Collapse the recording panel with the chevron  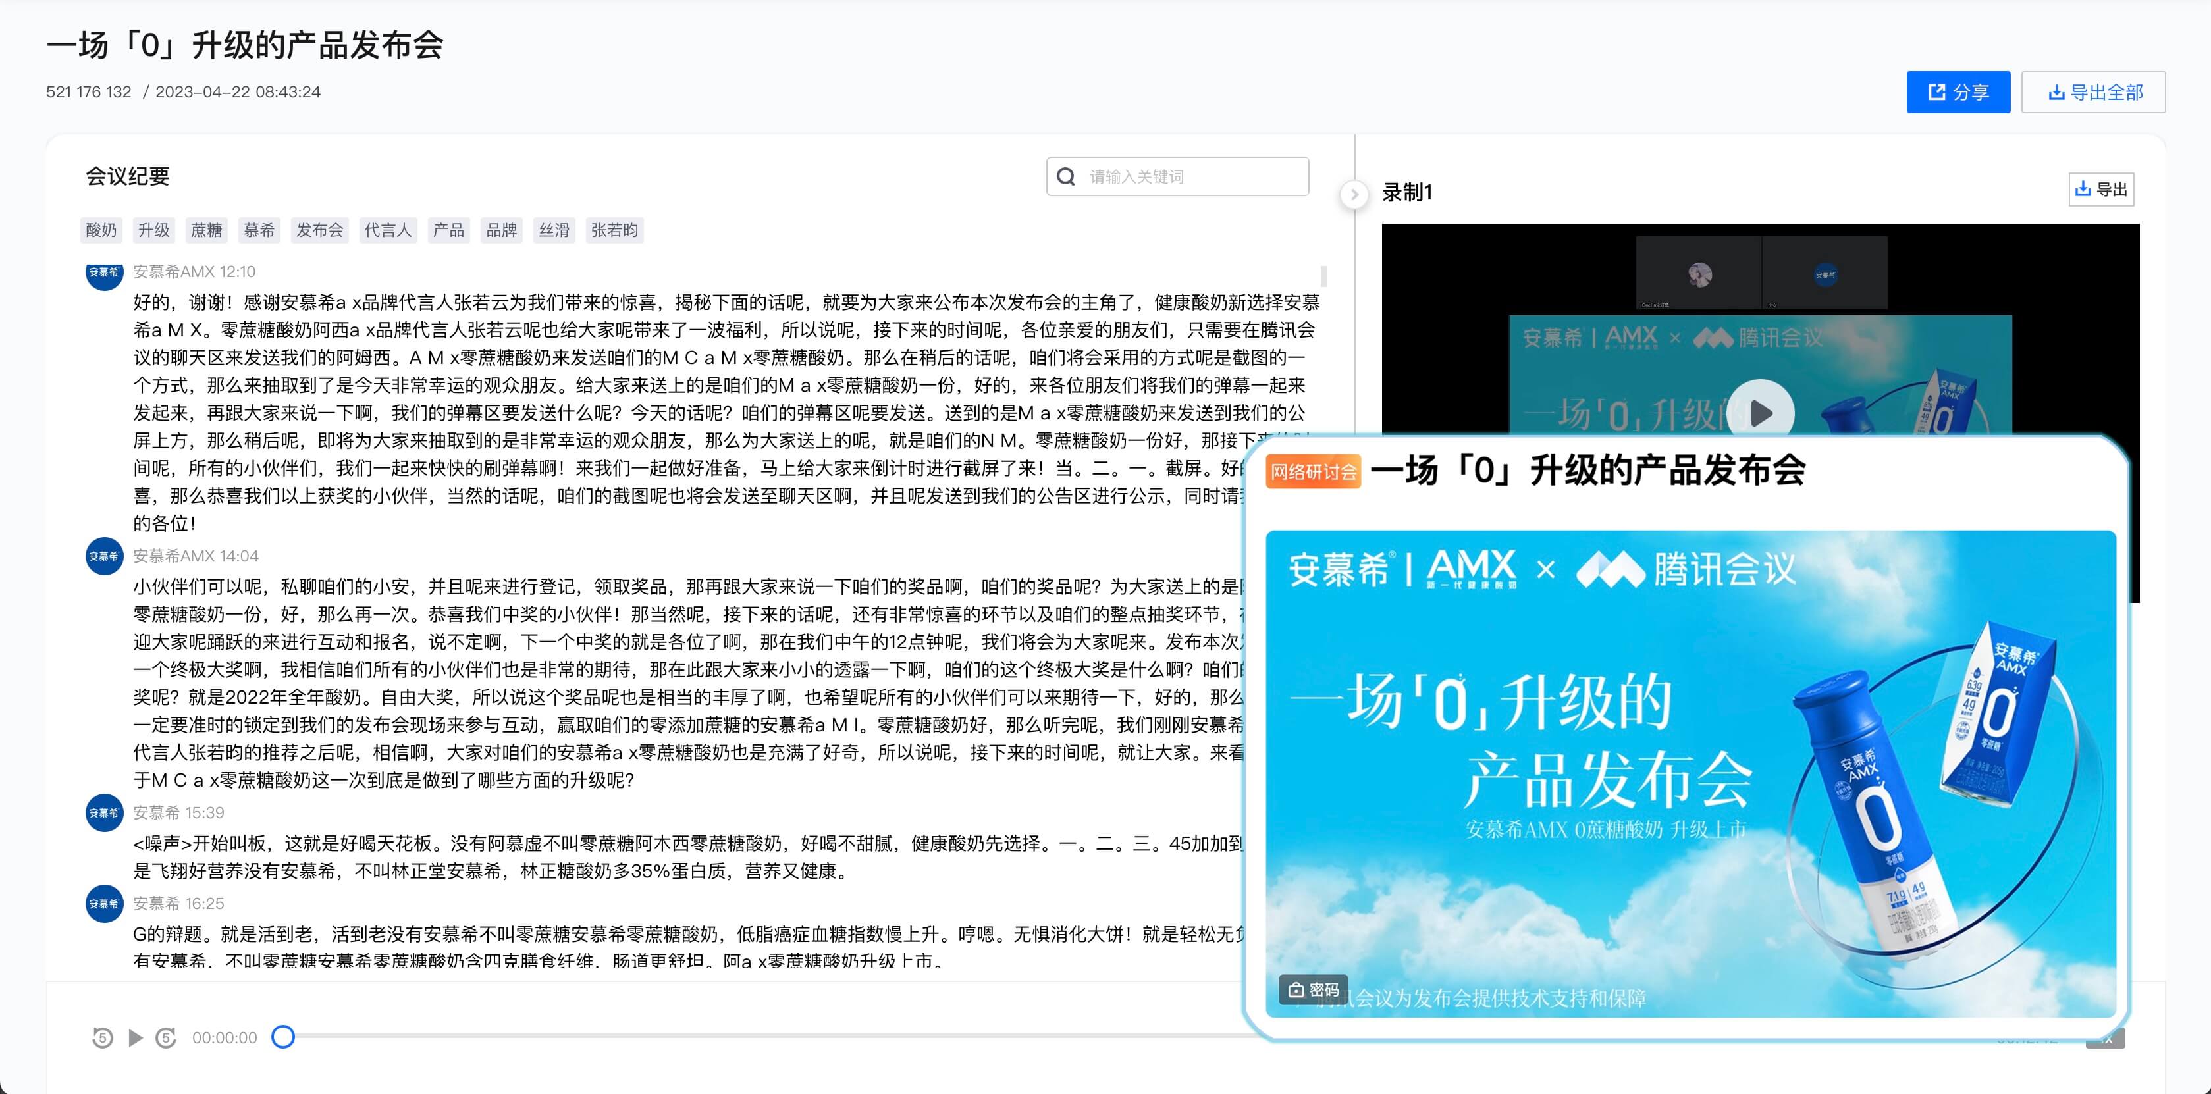[x=1354, y=195]
